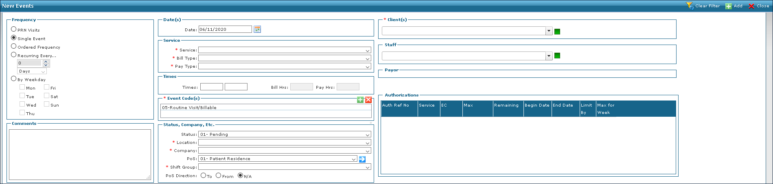Image resolution: width=773 pixels, height=184 pixels.
Task: Select the PRN Visits radio button
Action: [x=14, y=29]
